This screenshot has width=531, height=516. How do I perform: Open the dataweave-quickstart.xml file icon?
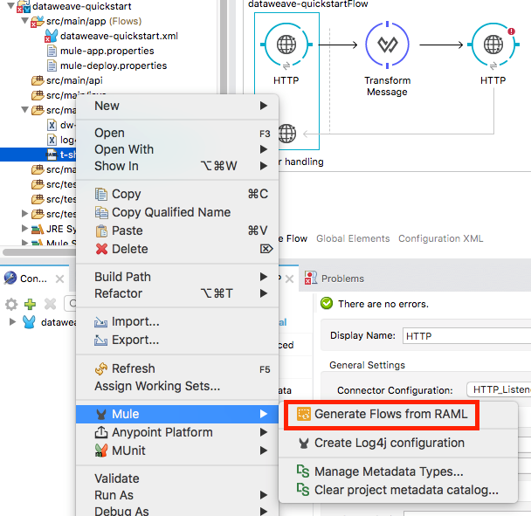pos(51,36)
